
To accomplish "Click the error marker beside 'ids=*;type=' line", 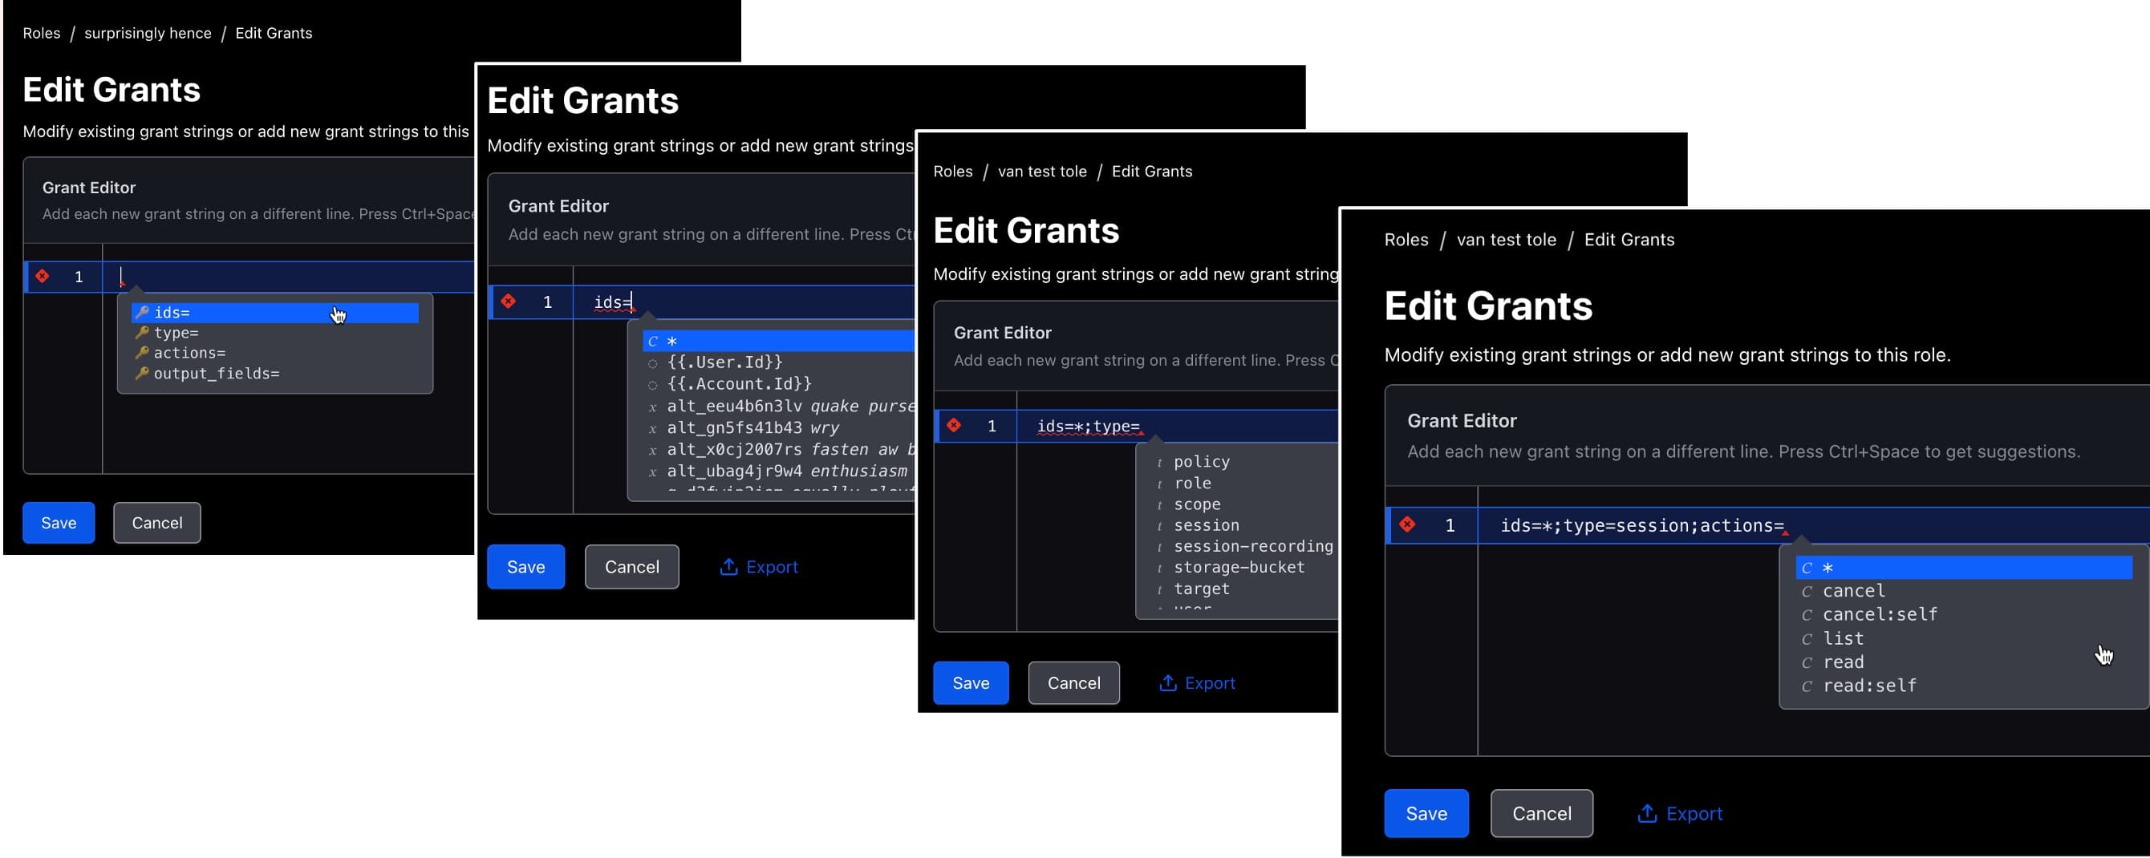I will pos(954,426).
